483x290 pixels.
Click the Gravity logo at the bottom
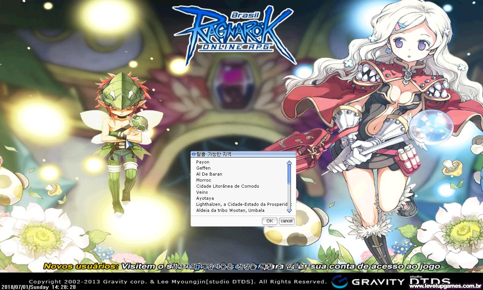tap(368, 281)
